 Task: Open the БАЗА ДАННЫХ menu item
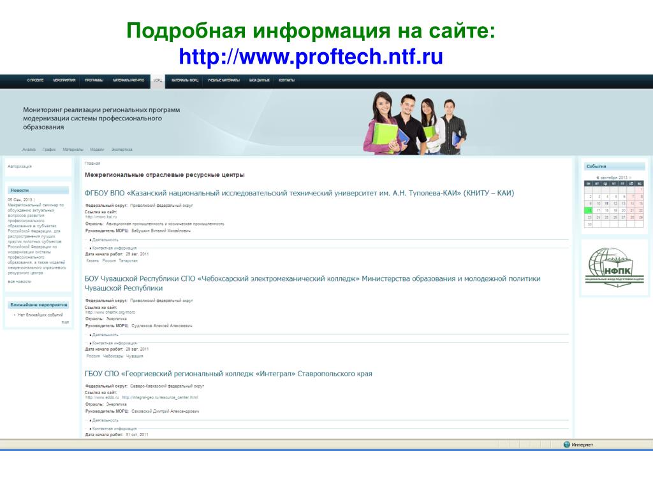260,80
